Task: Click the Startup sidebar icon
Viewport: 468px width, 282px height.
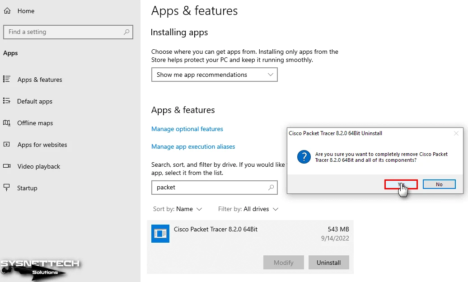Action: click(x=7, y=188)
